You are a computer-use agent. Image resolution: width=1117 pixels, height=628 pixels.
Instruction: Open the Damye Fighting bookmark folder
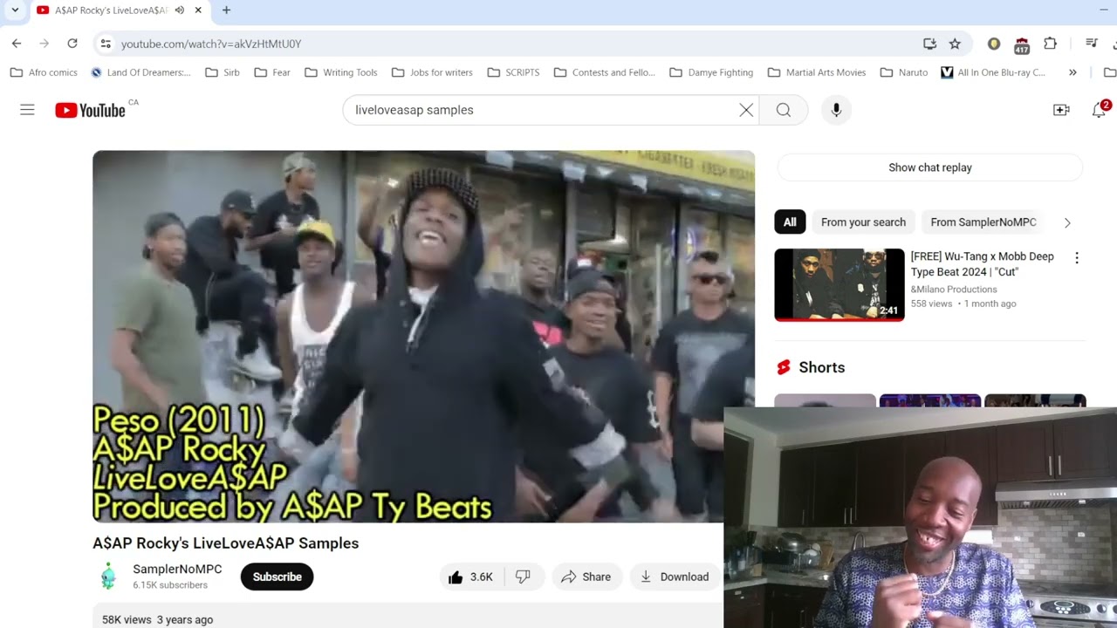711,72
